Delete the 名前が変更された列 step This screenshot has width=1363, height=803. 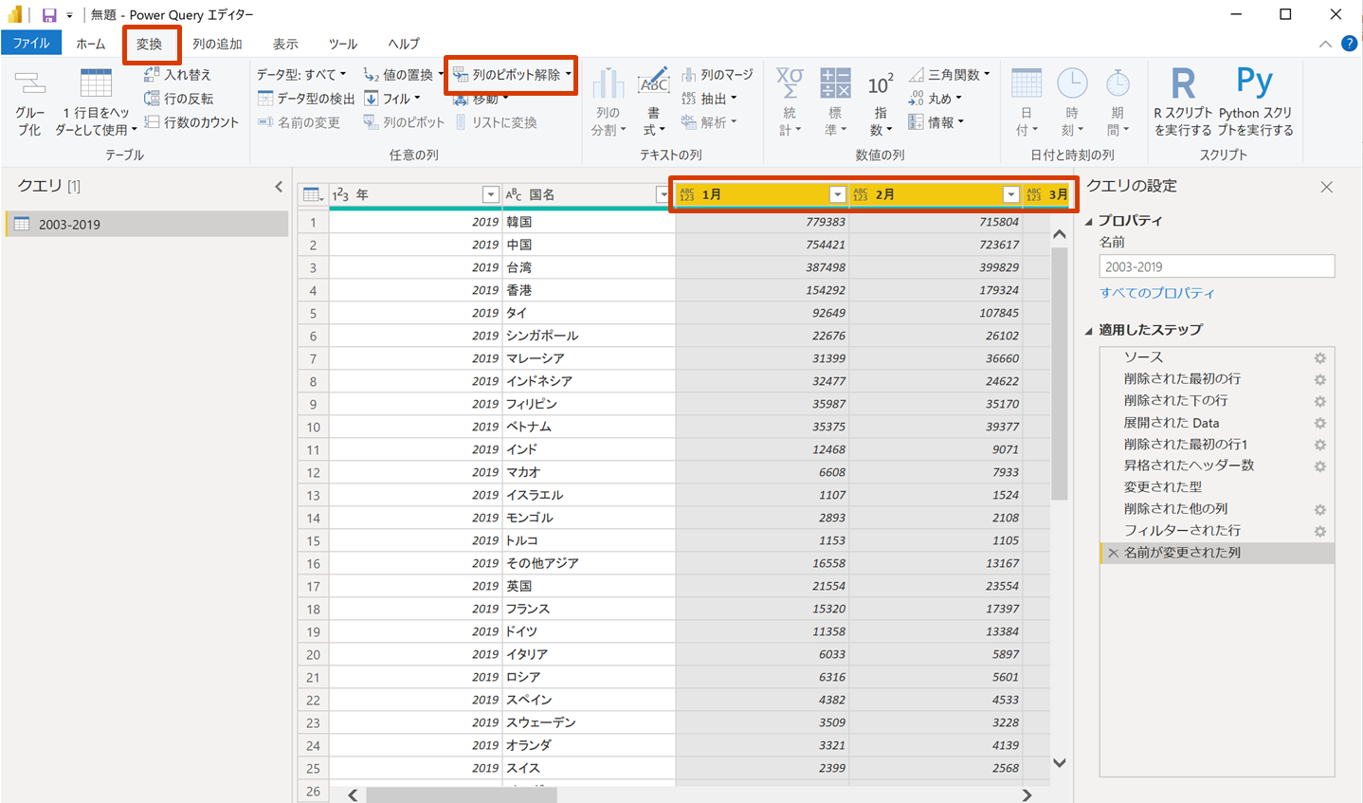[x=1113, y=553]
